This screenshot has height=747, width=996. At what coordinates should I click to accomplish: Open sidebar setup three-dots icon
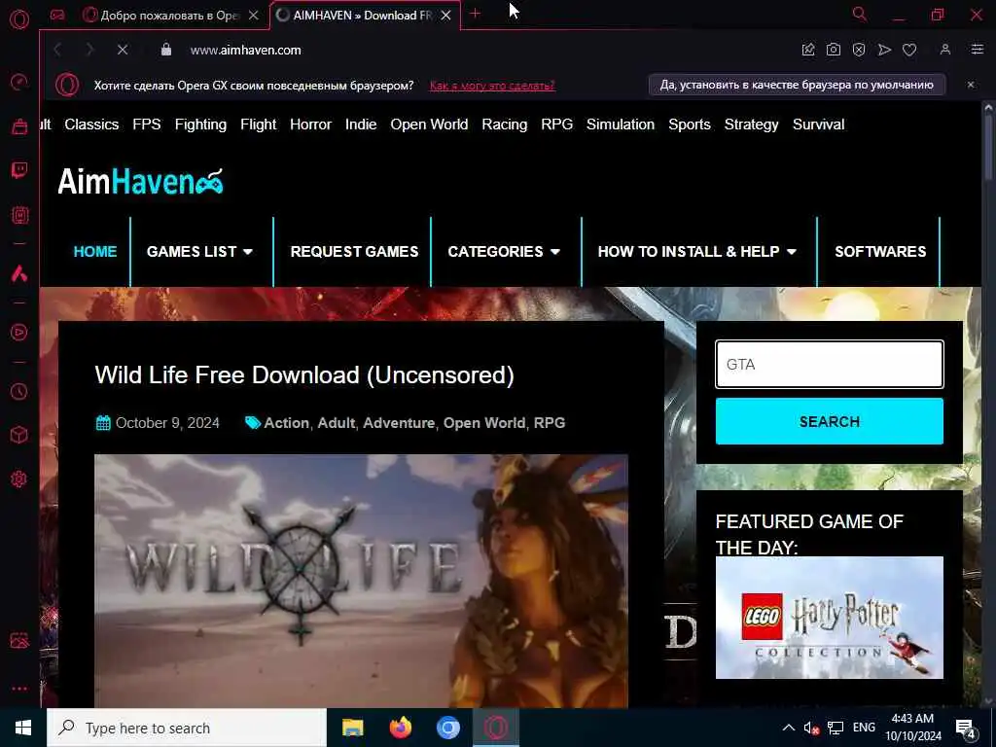pos(19,689)
